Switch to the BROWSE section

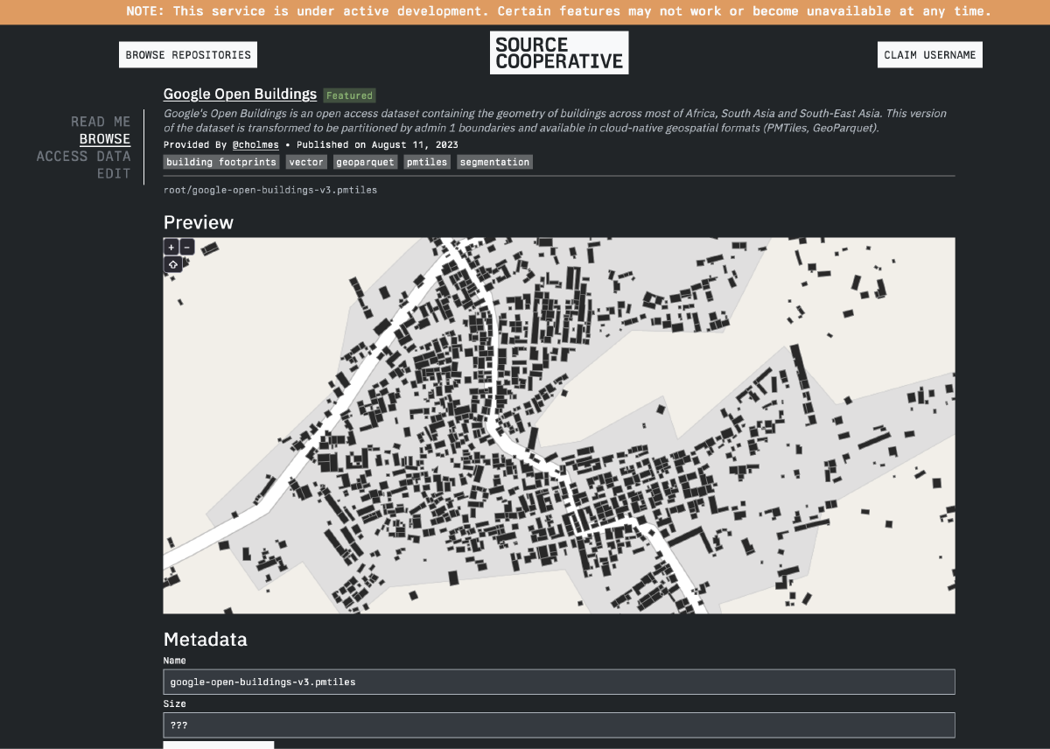pyautogui.click(x=105, y=138)
